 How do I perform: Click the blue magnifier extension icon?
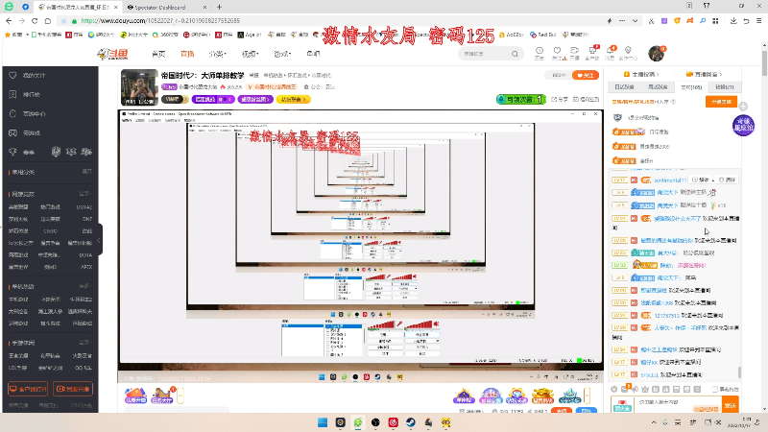click(x=703, y=21)
